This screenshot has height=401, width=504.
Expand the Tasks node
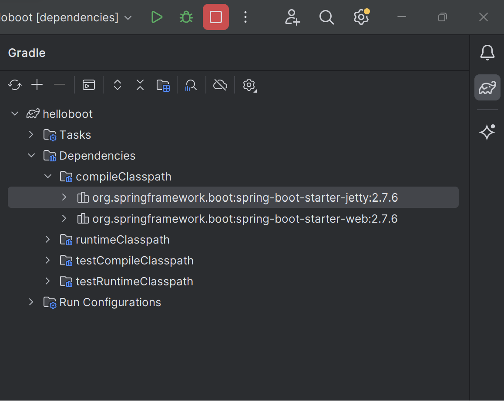(31, 135)
